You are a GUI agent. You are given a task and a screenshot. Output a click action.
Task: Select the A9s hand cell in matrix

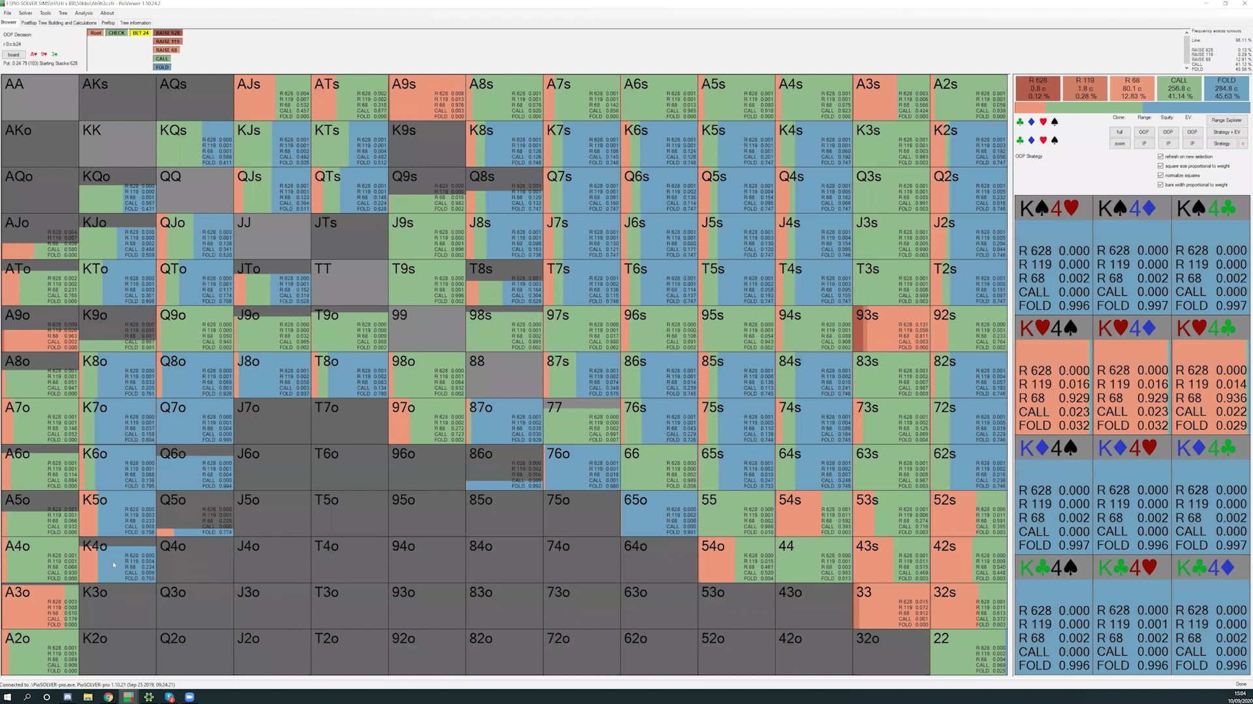427,97
